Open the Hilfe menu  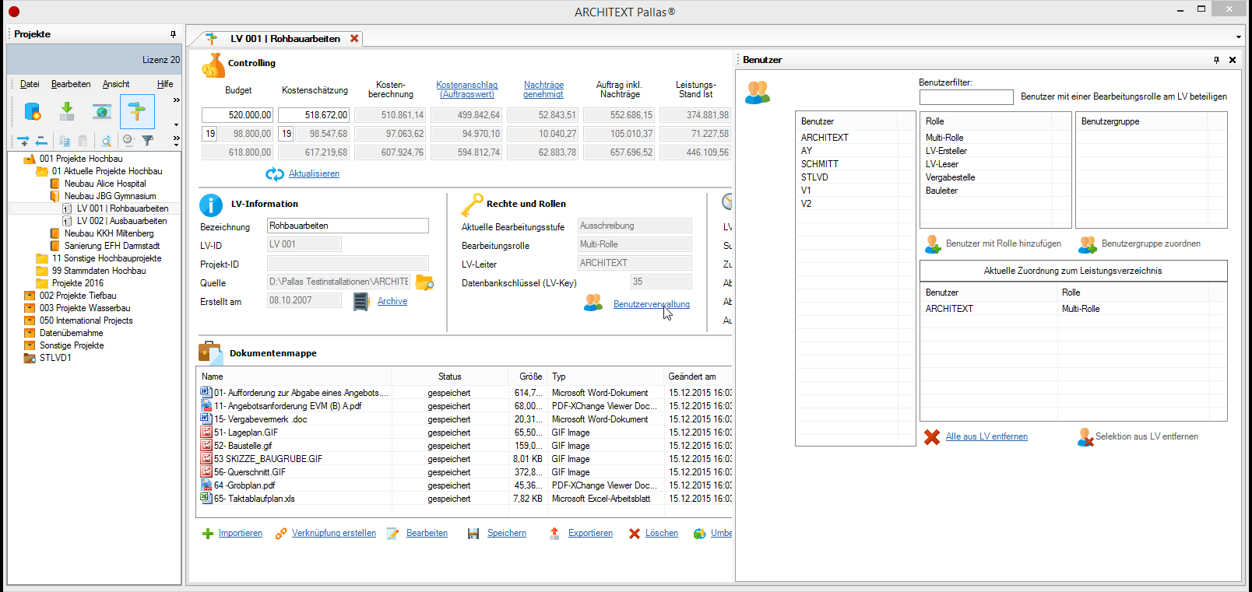pyautogui.click(x=165, y=84)
